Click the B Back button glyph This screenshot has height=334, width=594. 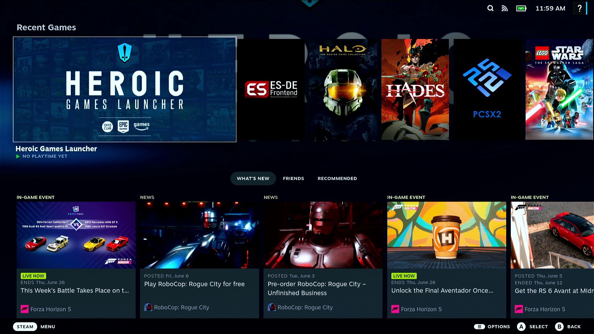[x=559, y=327]
